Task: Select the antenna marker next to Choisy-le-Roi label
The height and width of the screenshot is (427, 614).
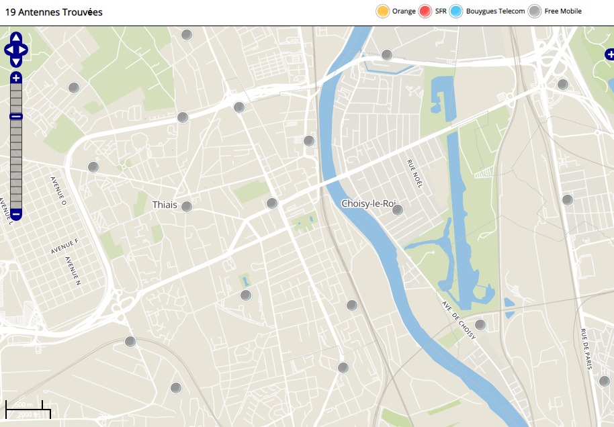Action: click(x=397, y=210)
